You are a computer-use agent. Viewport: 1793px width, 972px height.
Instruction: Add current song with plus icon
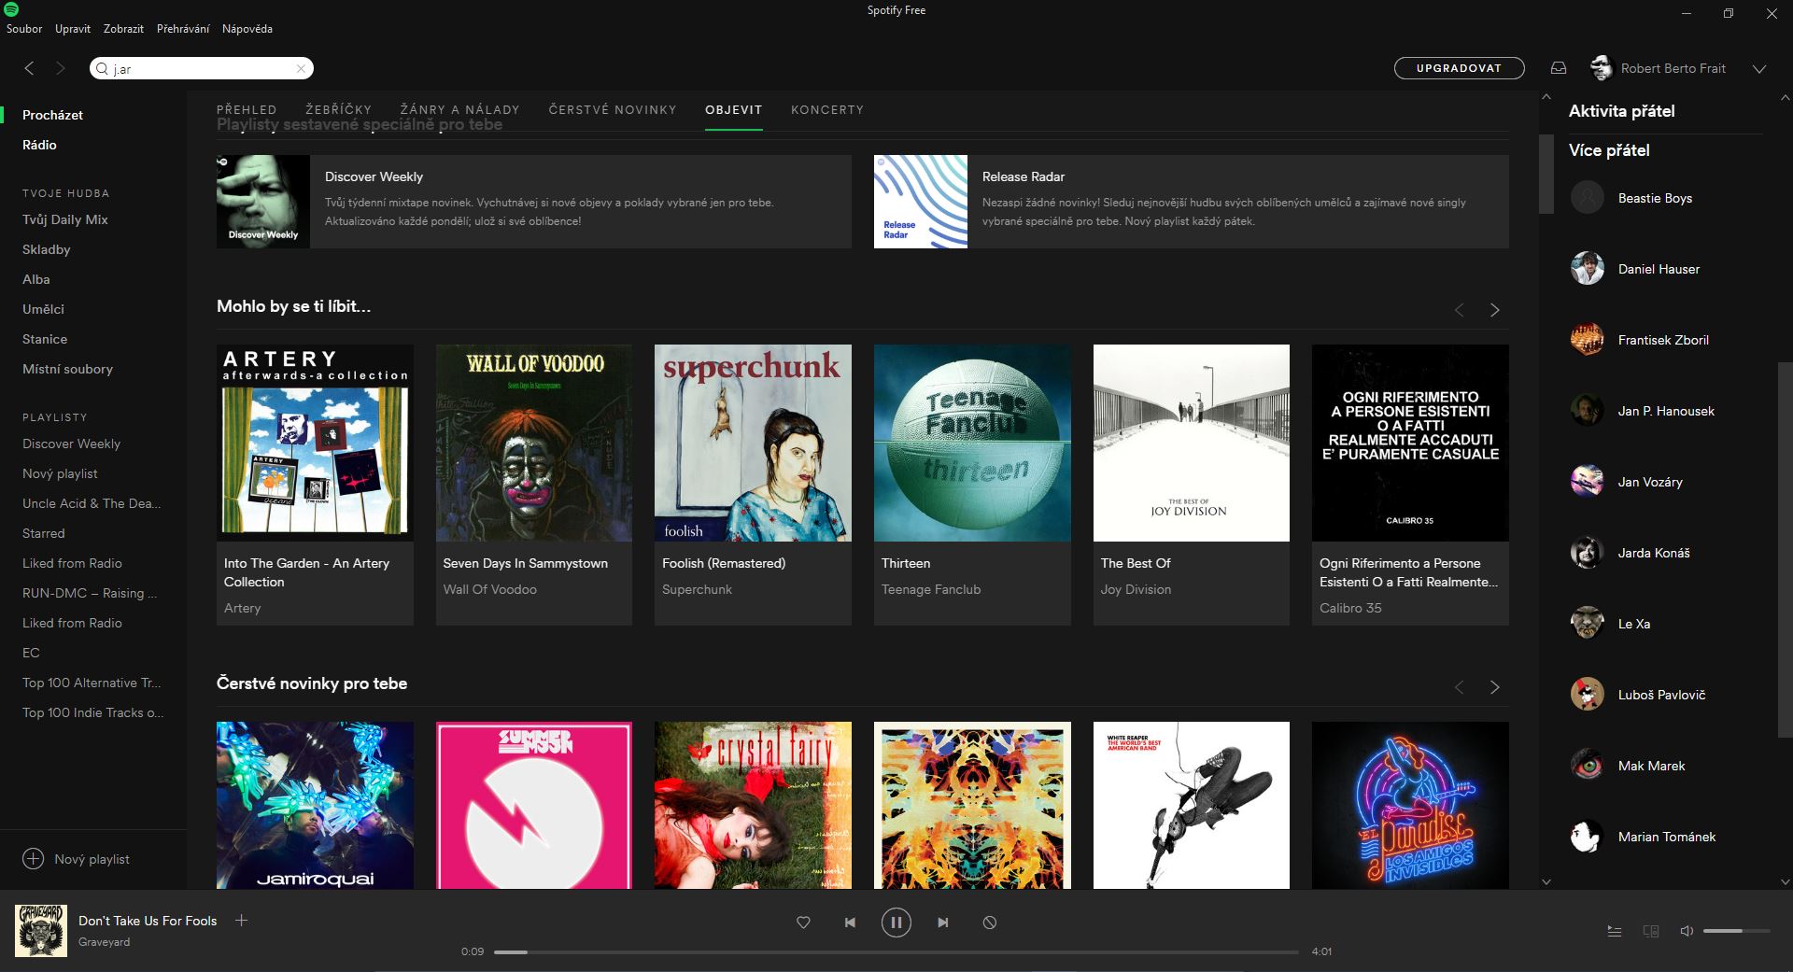[x=241, y=920]
